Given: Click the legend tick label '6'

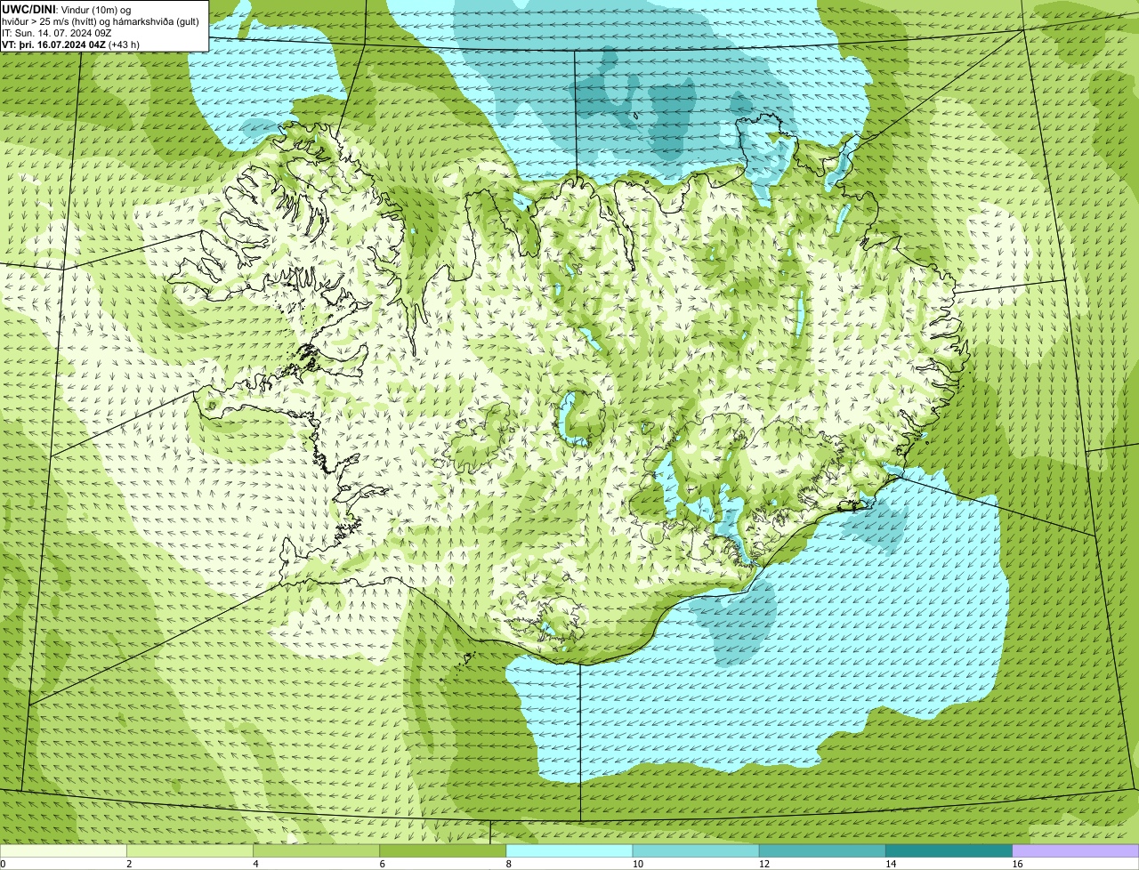Looking at the screenshot, I should [382, 864].
